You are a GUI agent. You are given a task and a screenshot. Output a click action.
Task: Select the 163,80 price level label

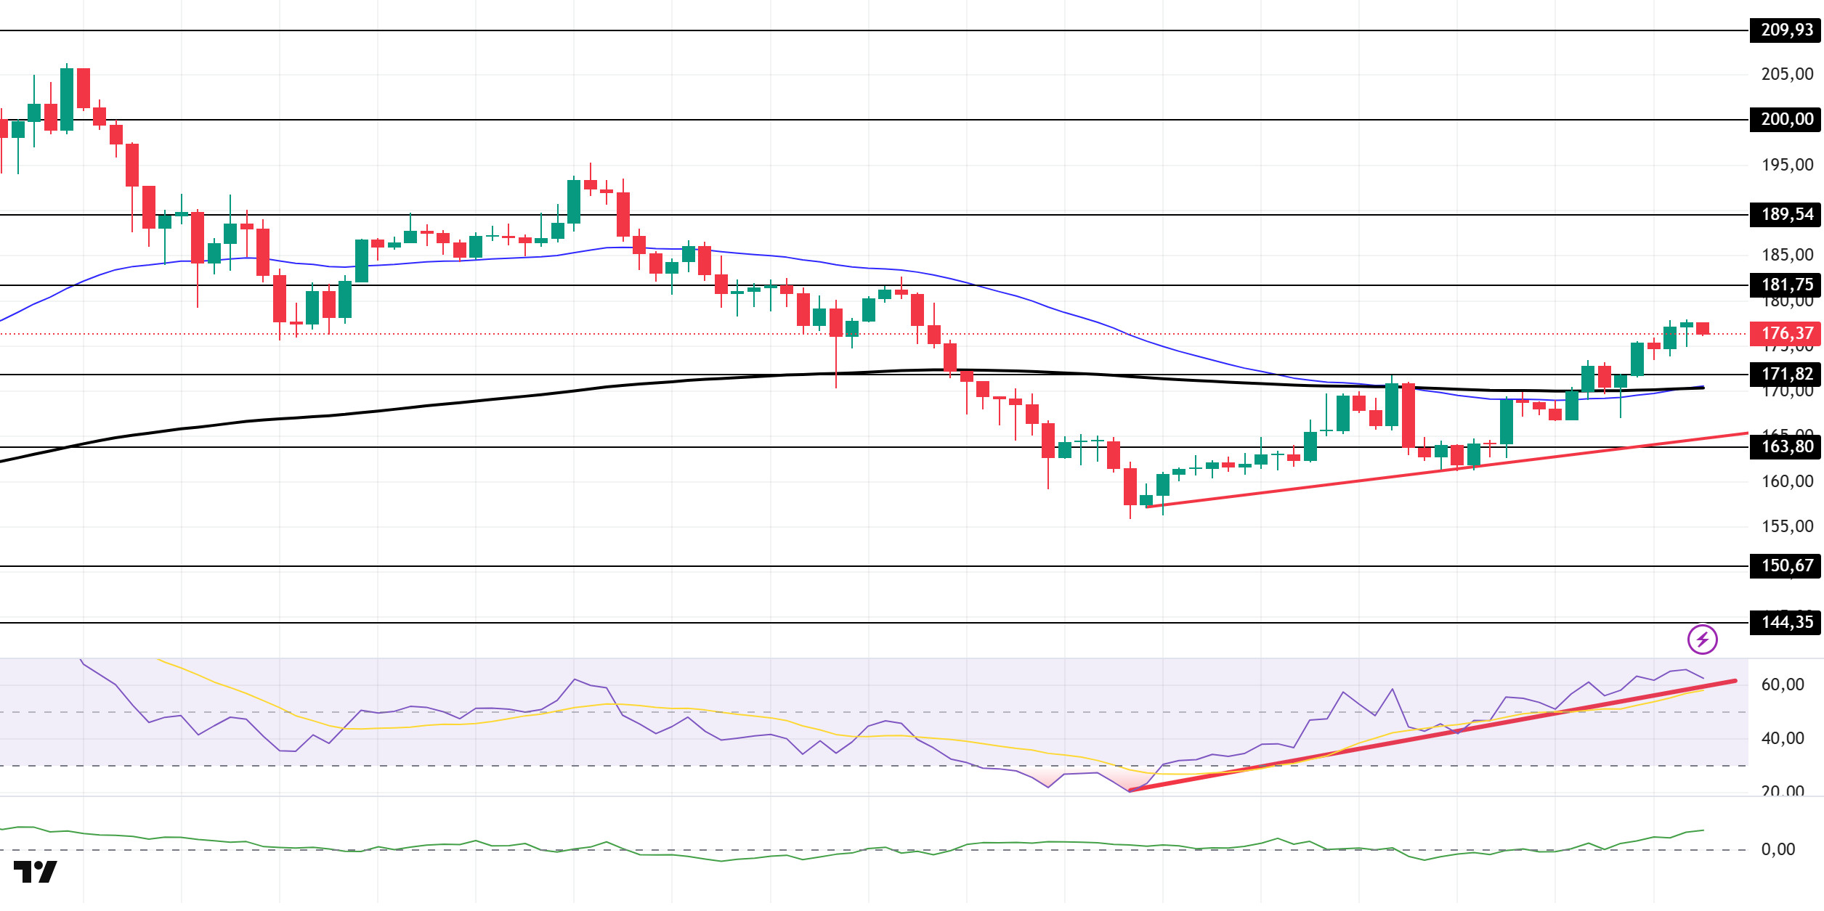click(x=1786, y=446)
